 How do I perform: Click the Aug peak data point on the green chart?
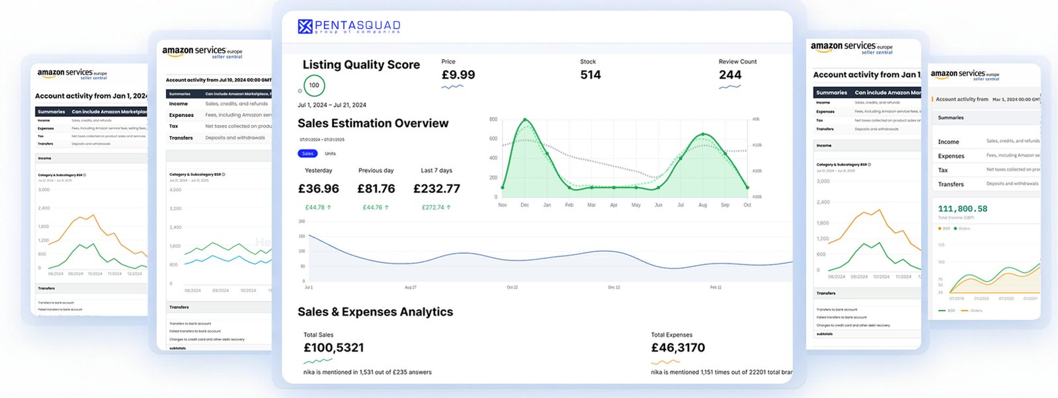(x=703, y=134)
